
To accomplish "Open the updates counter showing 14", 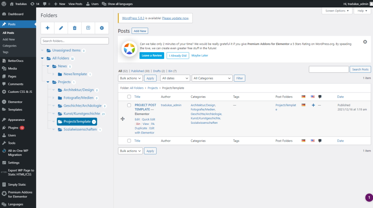I will pos(35,4).
